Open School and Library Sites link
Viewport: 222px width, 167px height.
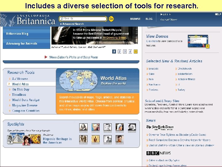[x=162, y=101]
